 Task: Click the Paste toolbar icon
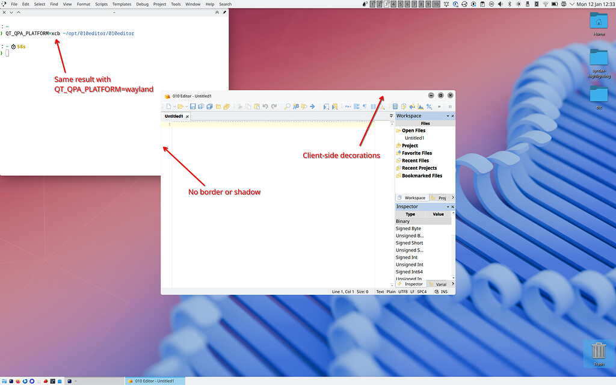[x=256, y=106]
